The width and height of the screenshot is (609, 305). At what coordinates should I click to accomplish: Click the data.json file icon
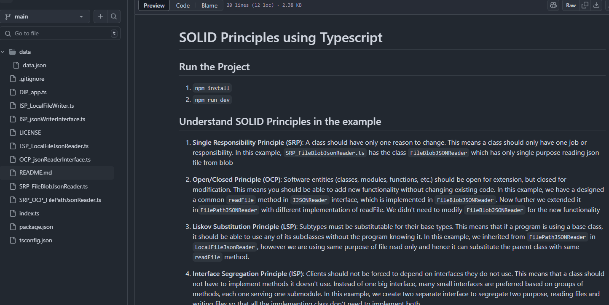pyautogui.click(x=16, y=65)
